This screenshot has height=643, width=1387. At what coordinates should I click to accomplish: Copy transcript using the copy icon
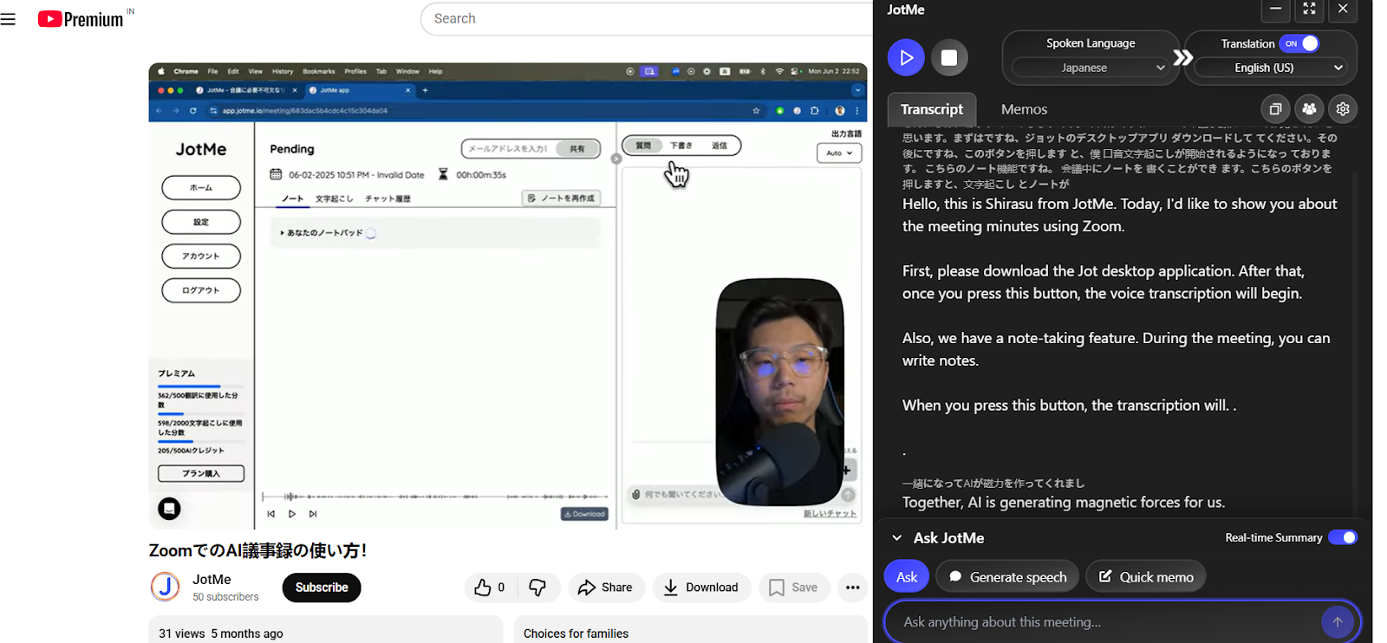click(1275, 109)
